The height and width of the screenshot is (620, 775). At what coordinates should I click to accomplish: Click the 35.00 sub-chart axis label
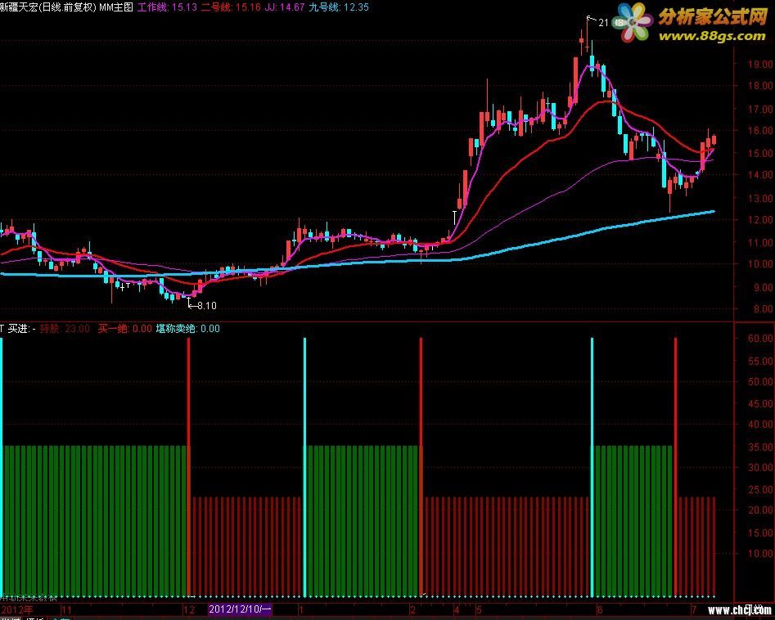point(760,447)
